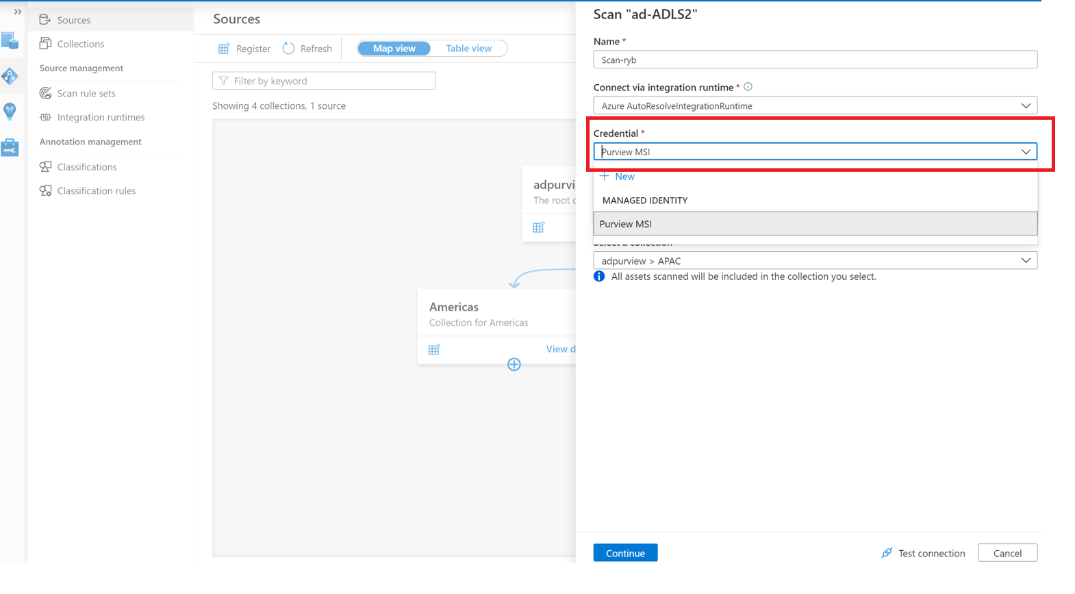Click the plus icon under Americas collection
1075x594 pixels.
tap(514, 364)
